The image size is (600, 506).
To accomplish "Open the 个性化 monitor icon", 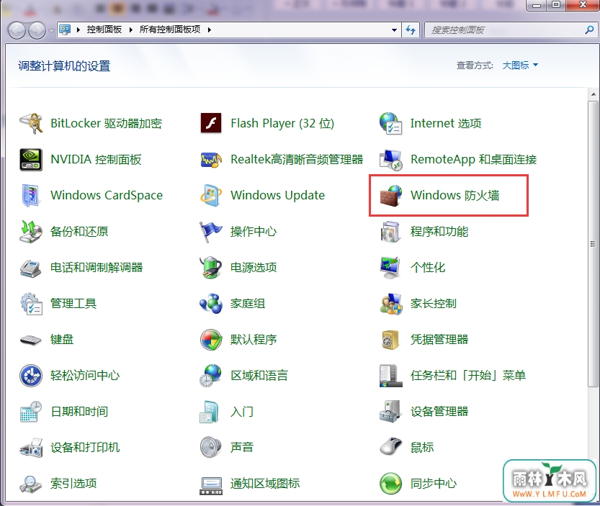I will pos(390,267).
